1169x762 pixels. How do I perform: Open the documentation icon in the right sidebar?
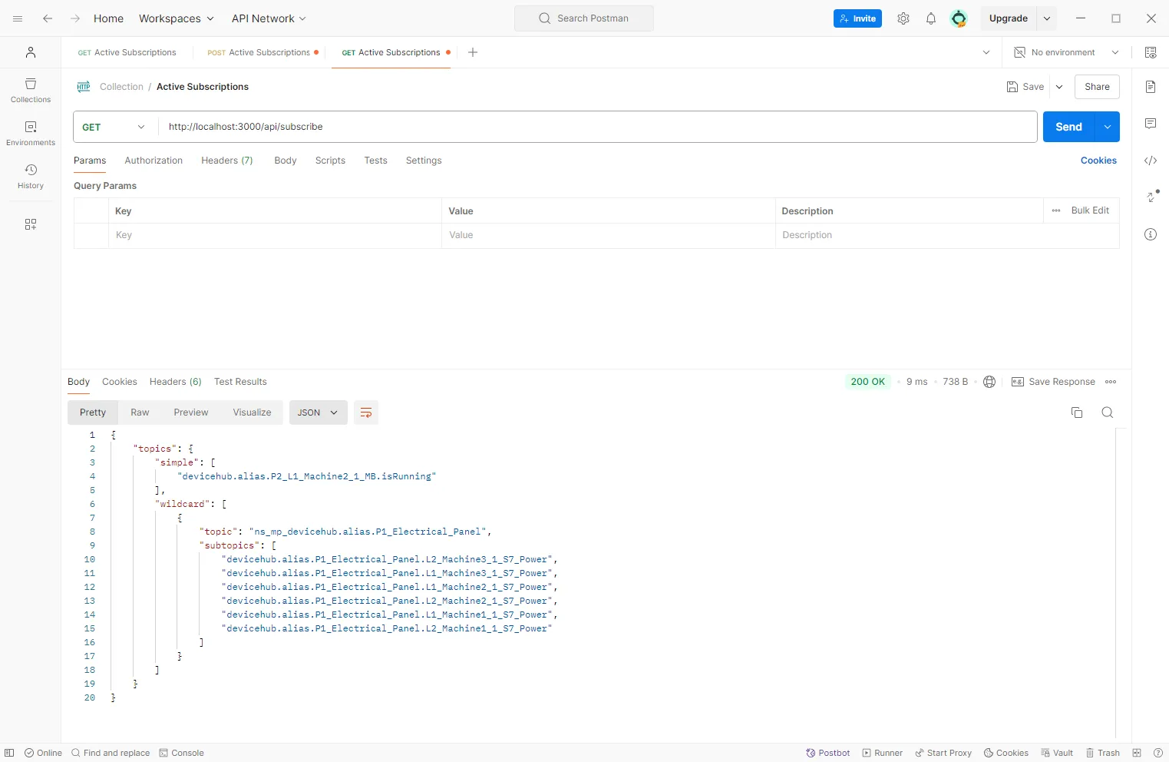pyautogui.click(x=1151, y=87)
